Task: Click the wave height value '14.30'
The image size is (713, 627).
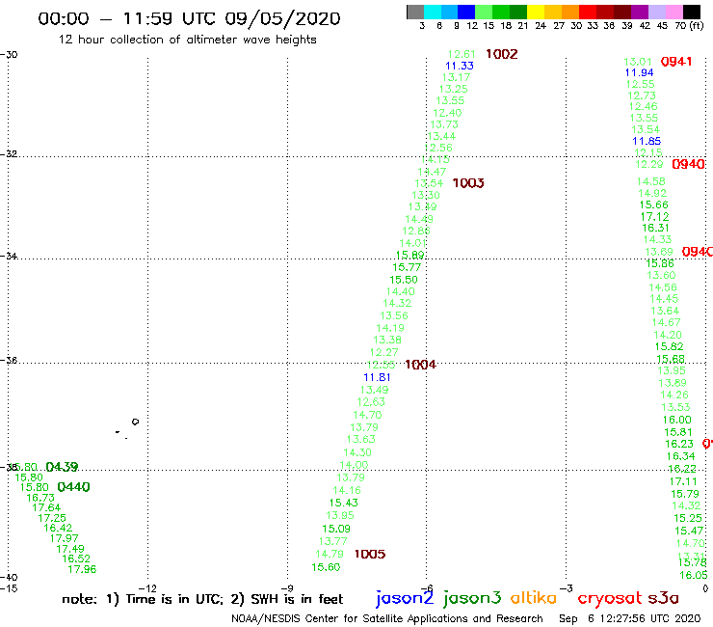Action: click(357, 452)
